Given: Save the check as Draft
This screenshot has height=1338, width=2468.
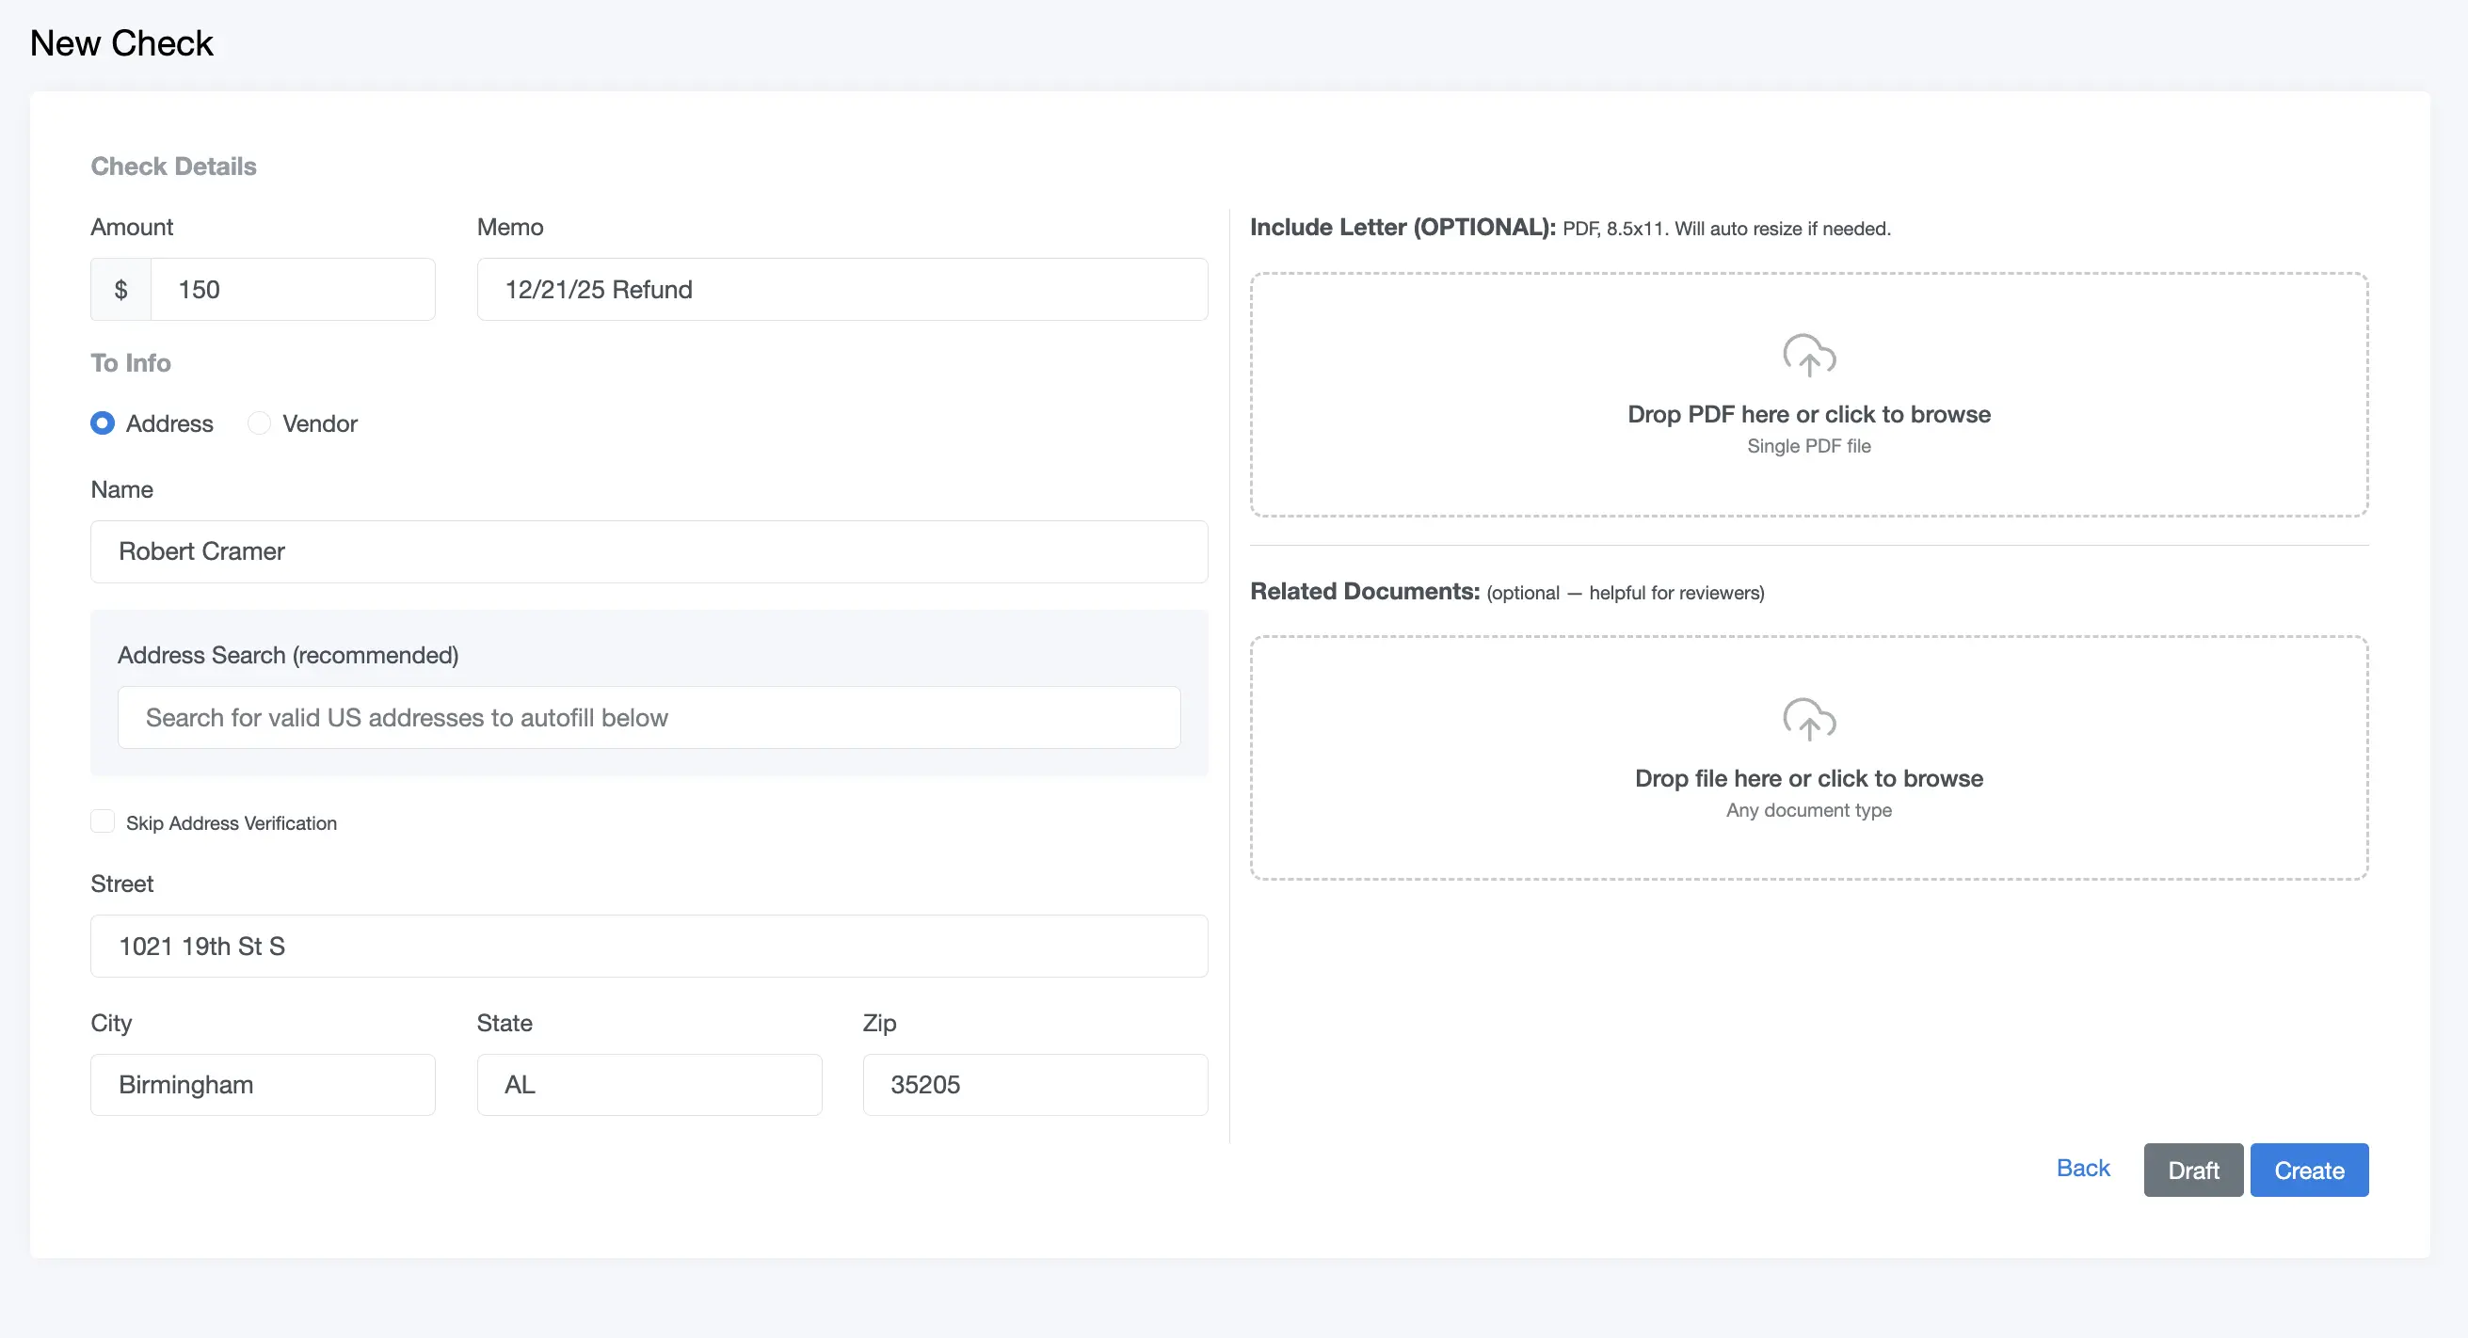Looking at the screenshot, I should pos(2192,1170).
